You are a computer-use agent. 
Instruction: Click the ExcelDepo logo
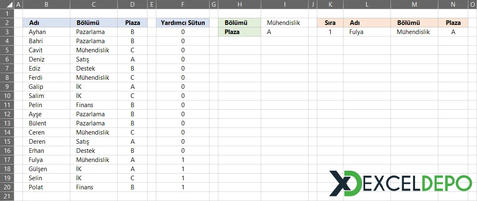tap(400, 183)
